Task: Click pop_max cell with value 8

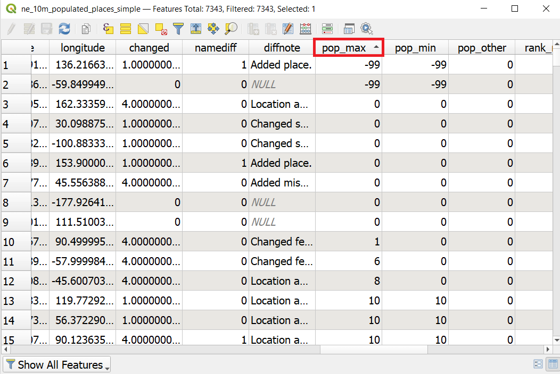Action: tap(349, 281)
